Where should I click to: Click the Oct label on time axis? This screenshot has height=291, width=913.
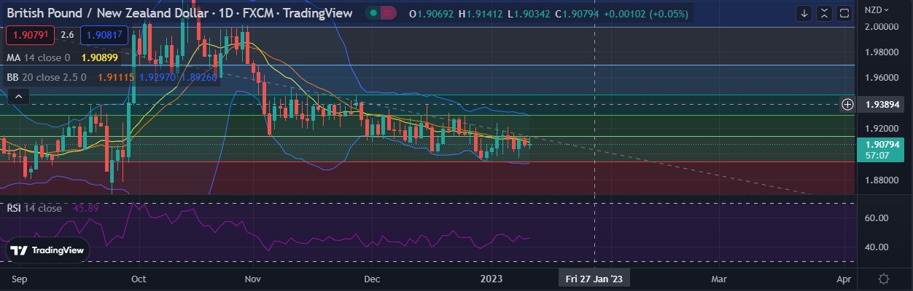tap(139, 279)
